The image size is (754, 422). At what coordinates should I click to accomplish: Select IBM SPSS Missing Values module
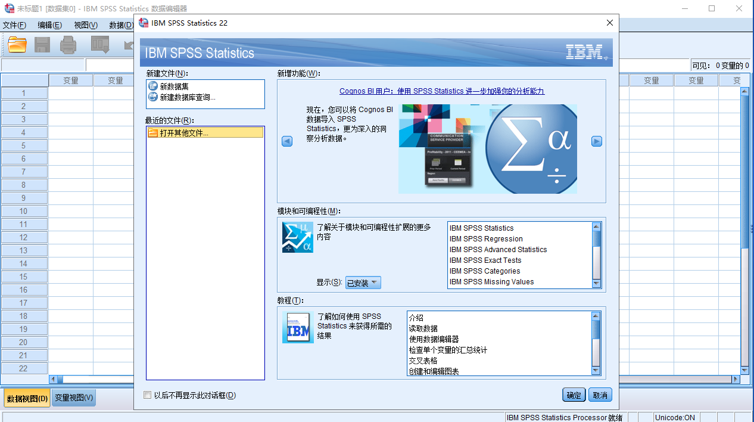pos(491,282)
